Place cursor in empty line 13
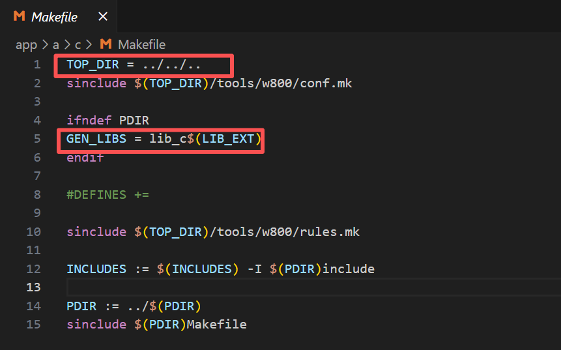 [261, 287]
